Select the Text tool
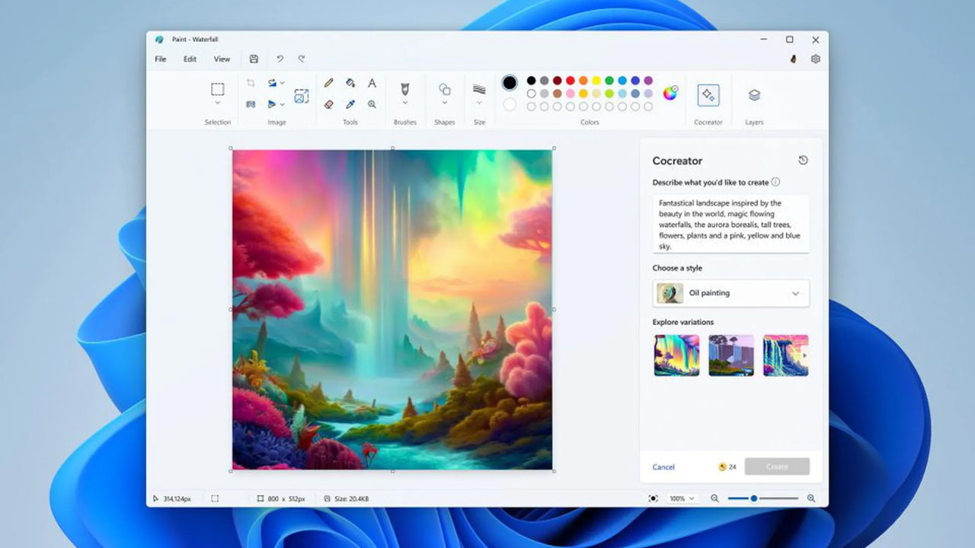 [x=372, y=83]
